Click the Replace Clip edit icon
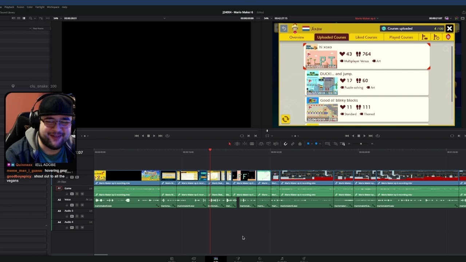 click(x=276, y=144)
